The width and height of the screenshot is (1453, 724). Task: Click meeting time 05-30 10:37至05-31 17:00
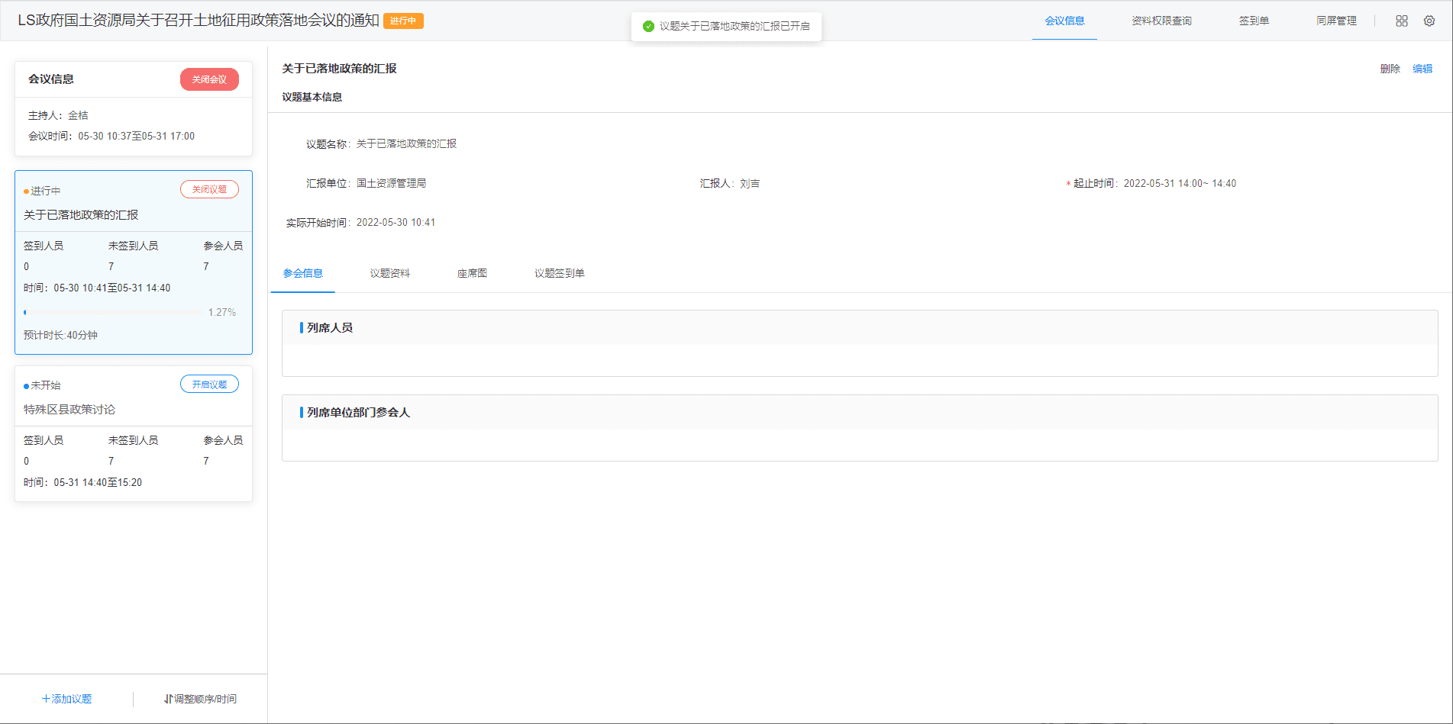(136, 136)
